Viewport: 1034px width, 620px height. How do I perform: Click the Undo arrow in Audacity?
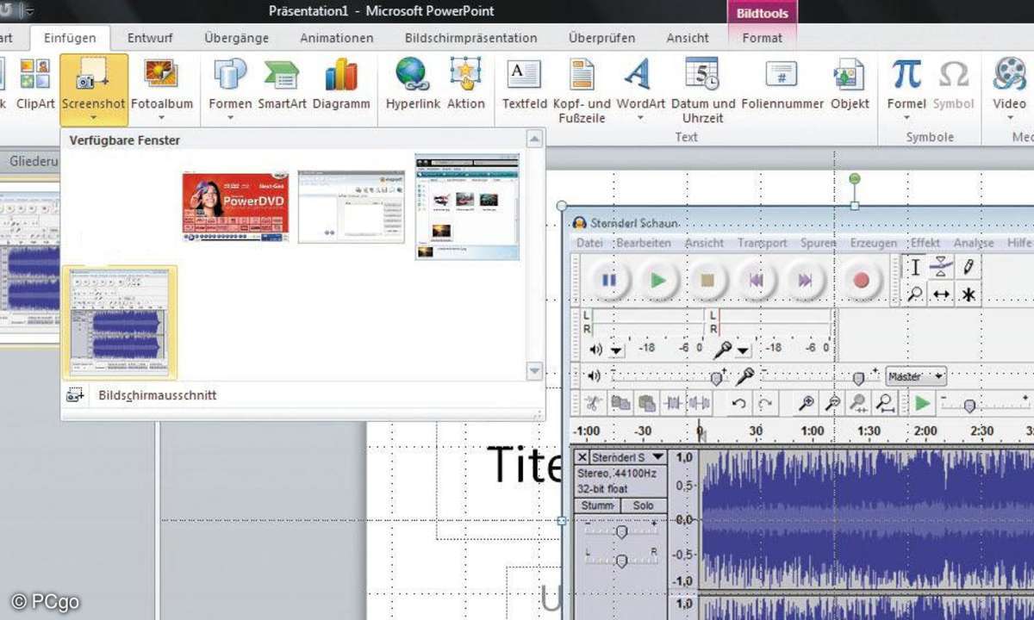coord(738,403)
